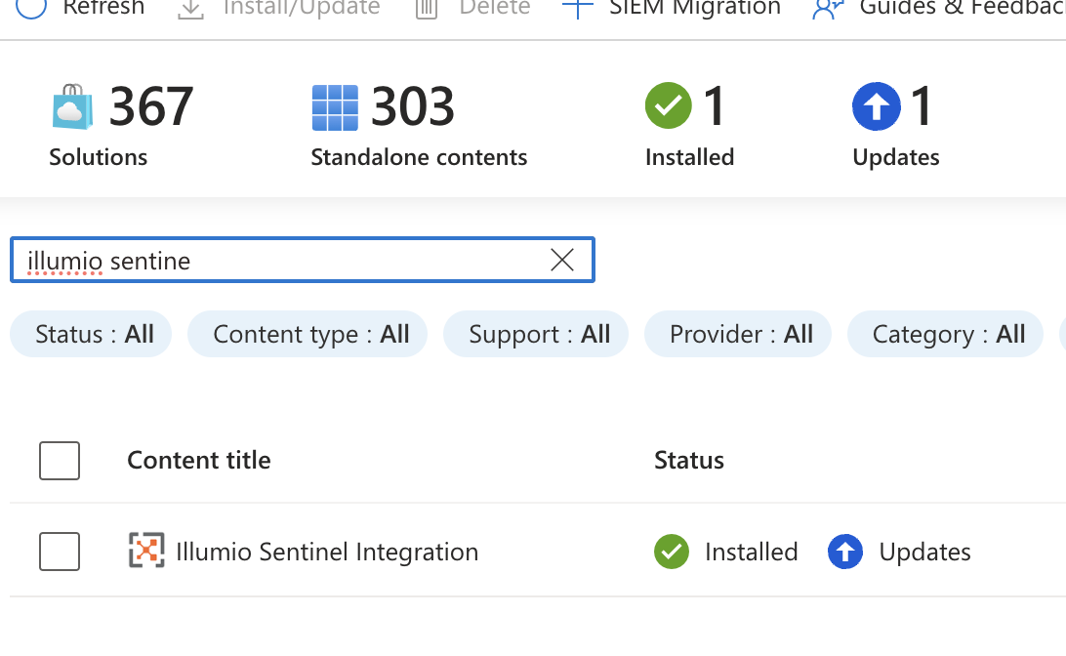Tick the select-all checkbox in header

click(60, 460)
